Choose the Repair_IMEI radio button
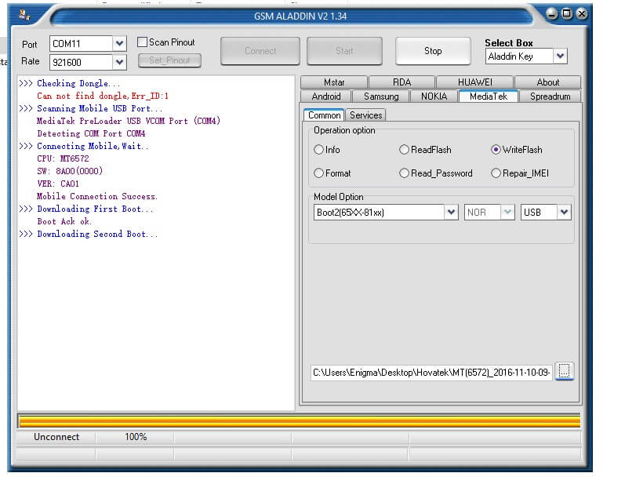625x484 pixels. (496, 173)
